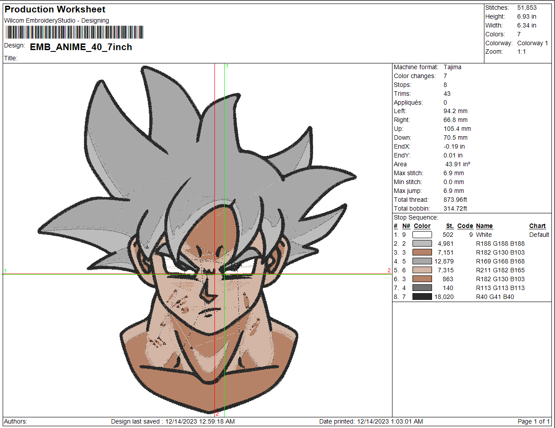Click "Wilcom EmbroideryStudio - Designing" text

pyautogui.click(x=56, y=20)
